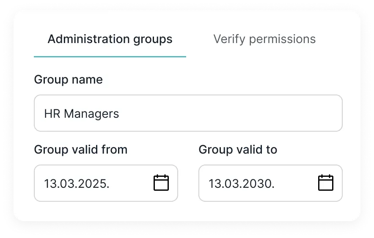
Task: Click the "Group valid to" label
Action: [238, 150]
